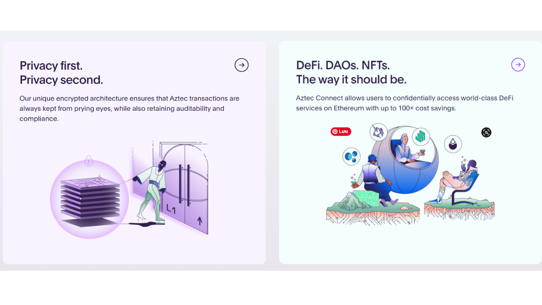
Task: Click the Aztec Connect description paragraph
Action: (x=405, y=103)
